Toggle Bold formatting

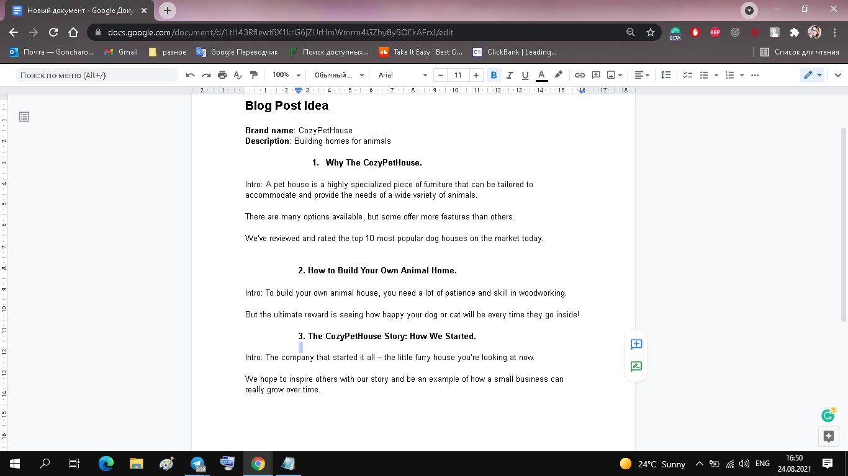[x=494, y=75]
